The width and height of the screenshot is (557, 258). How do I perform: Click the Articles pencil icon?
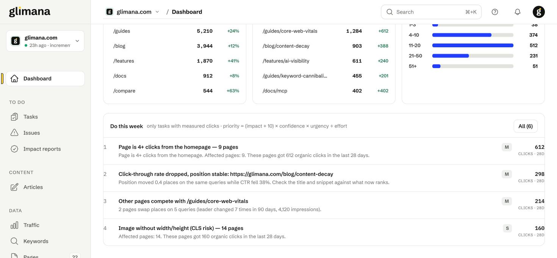[x=14, y=187]
